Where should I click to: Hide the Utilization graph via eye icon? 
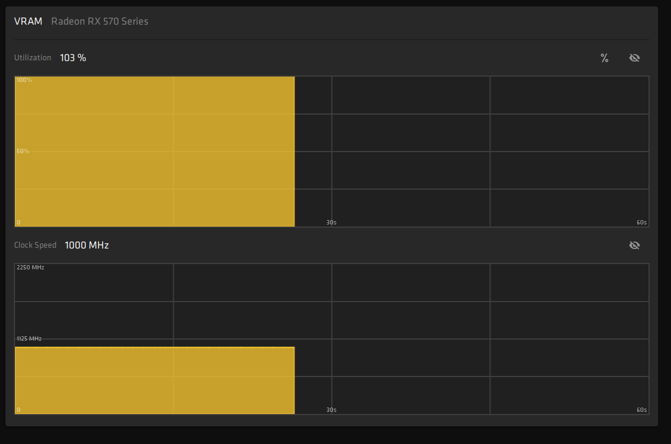point(635,58)
